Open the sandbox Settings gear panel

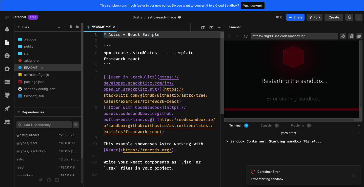[x=7, y=69]
